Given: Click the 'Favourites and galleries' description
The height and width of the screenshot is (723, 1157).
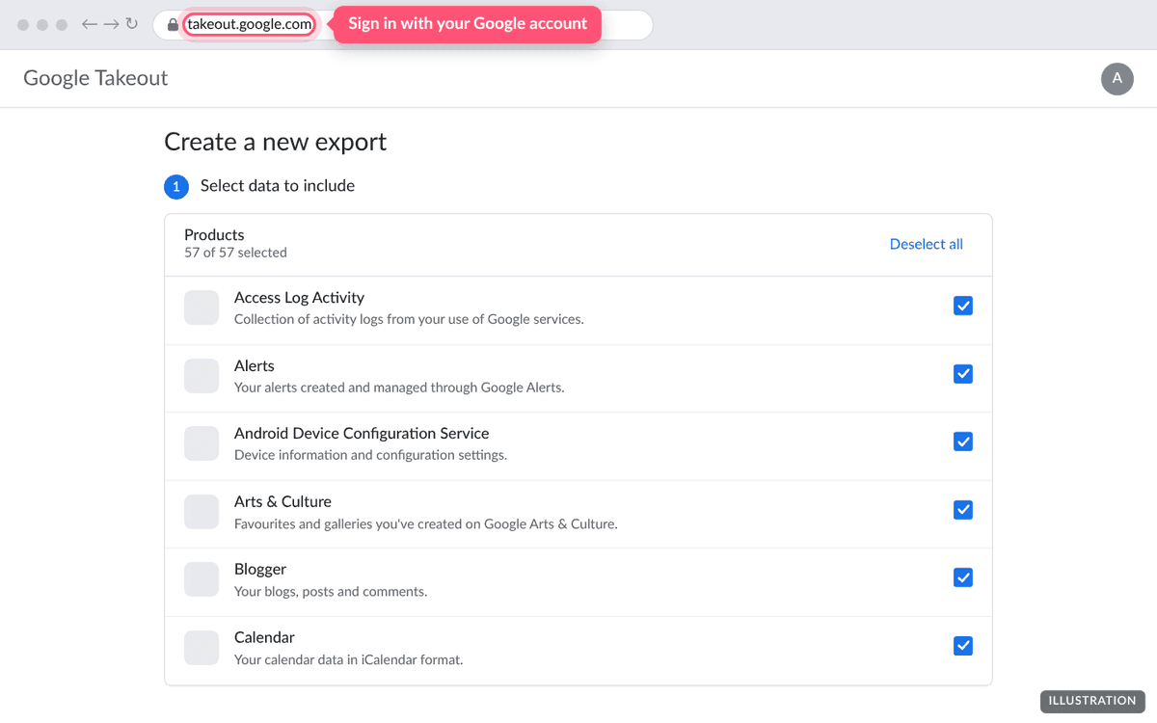Looking at the screenshot, I should pos(425,523).
